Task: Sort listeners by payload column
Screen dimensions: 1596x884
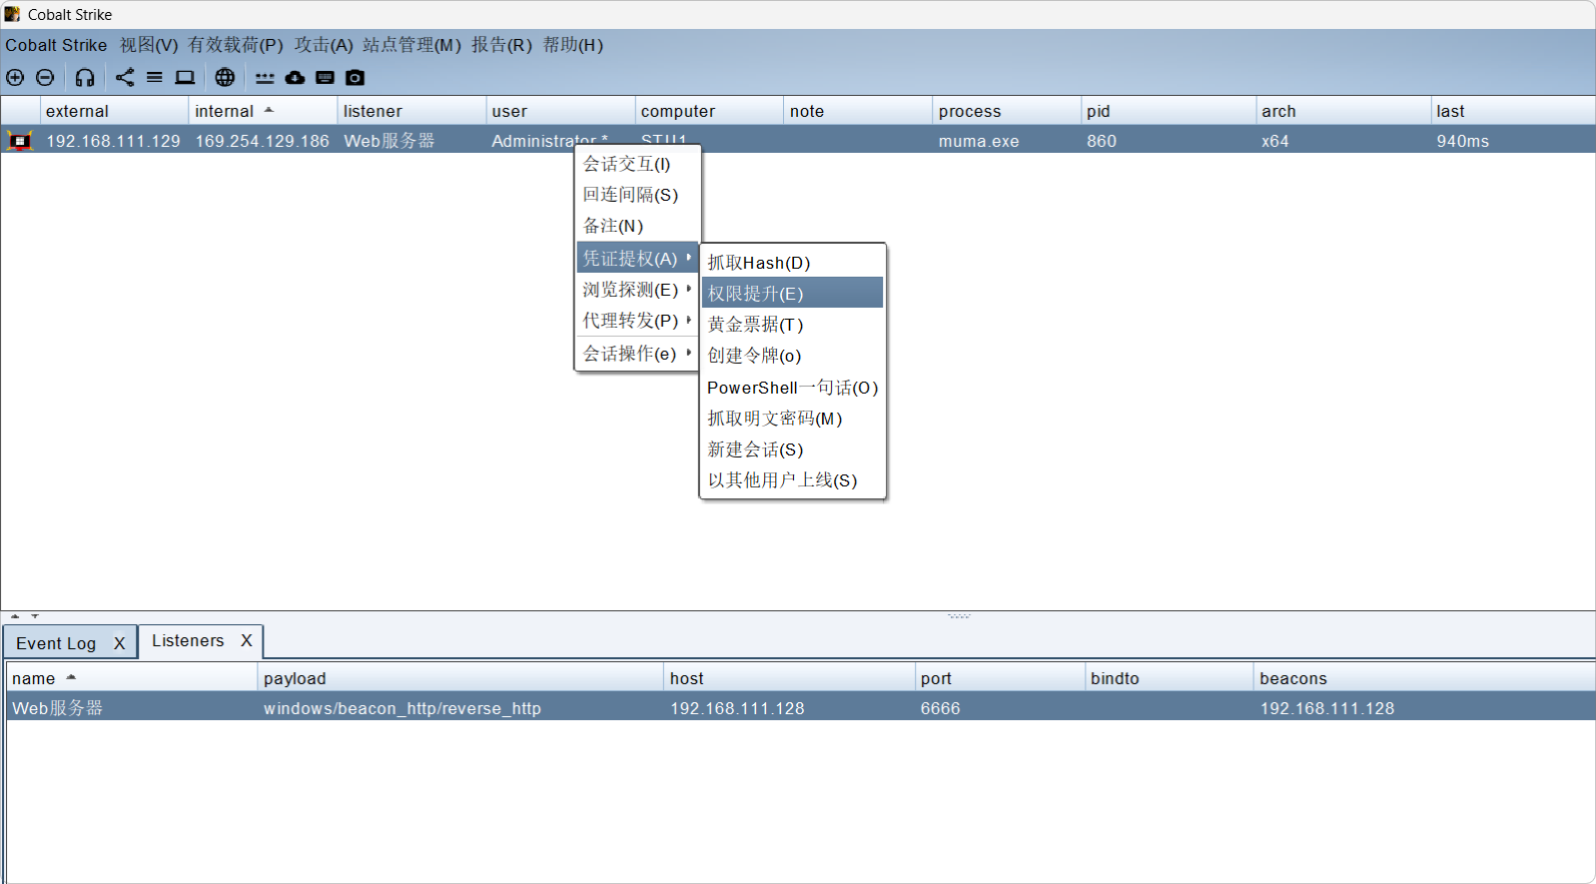Action: (460, 678)
